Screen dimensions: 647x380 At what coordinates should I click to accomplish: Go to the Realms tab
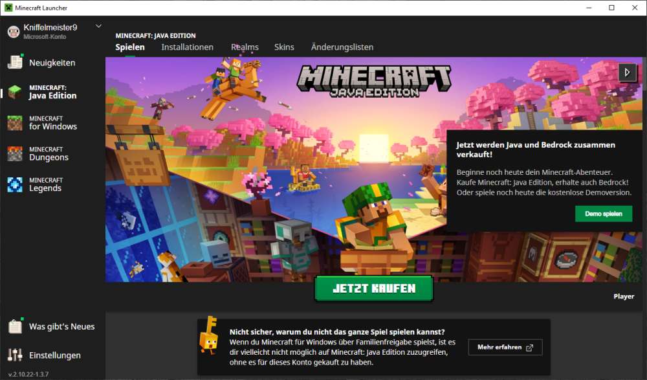click(245, 47)
